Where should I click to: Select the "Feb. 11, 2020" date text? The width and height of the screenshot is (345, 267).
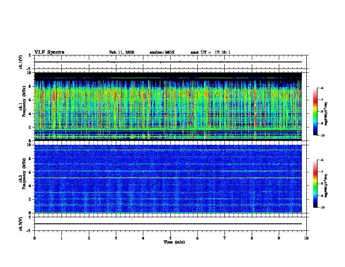[x=122, y=52]
